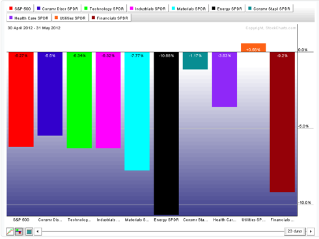
Task: Click the purple Health Care bar
Action: 225,79
